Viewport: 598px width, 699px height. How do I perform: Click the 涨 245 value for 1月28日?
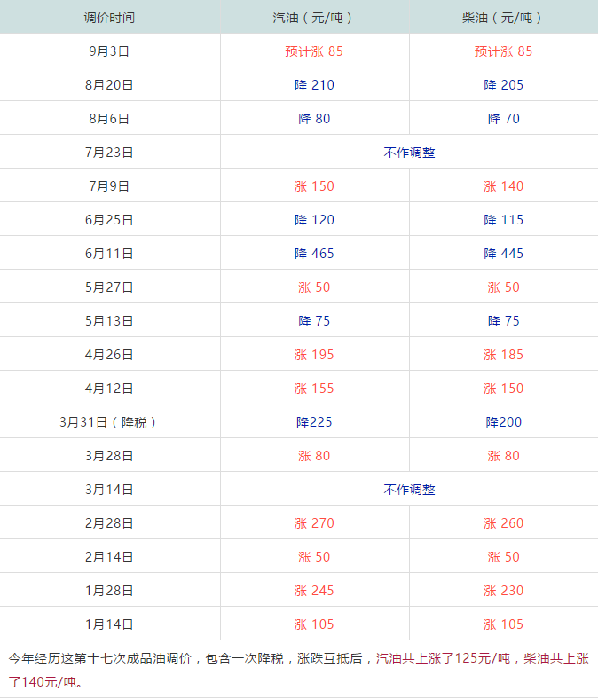pyautogui.click(x=314, y=591)
